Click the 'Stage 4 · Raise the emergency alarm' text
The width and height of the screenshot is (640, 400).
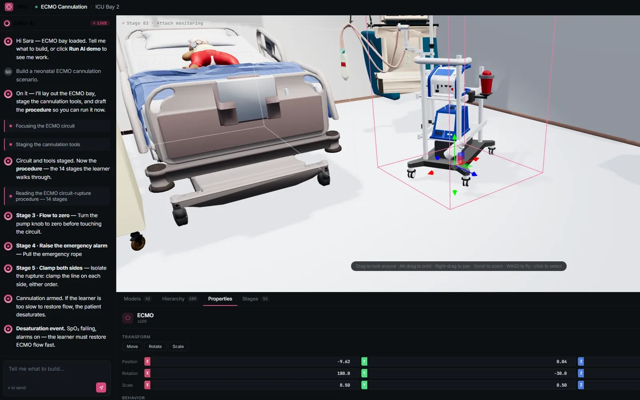[62, 246]
